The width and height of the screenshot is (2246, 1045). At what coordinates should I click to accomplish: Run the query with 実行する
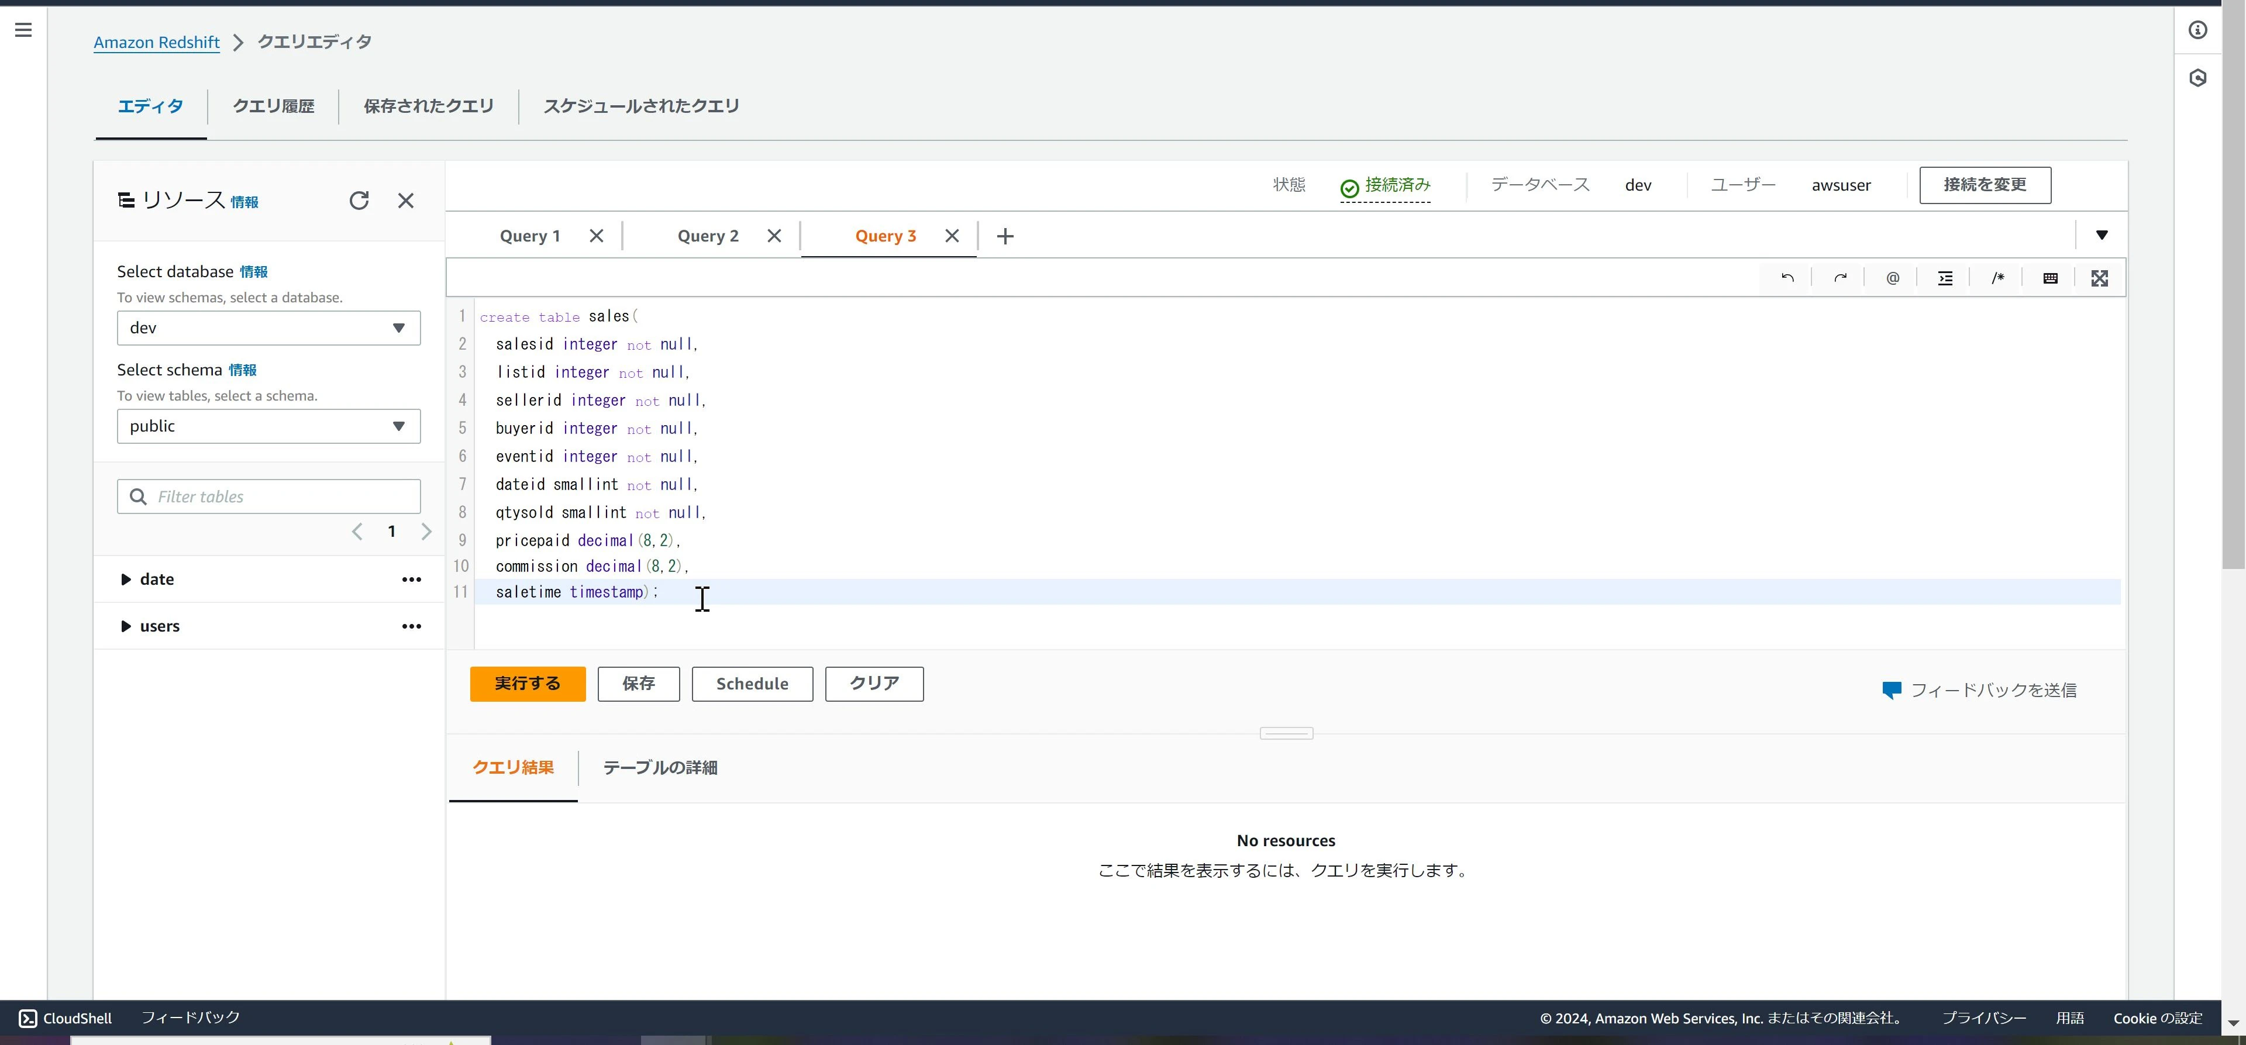528,684
